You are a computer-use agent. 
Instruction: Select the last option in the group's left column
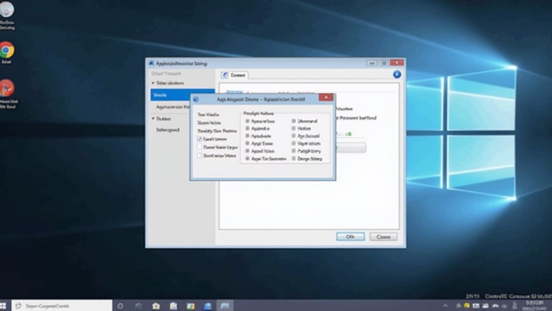247,158
